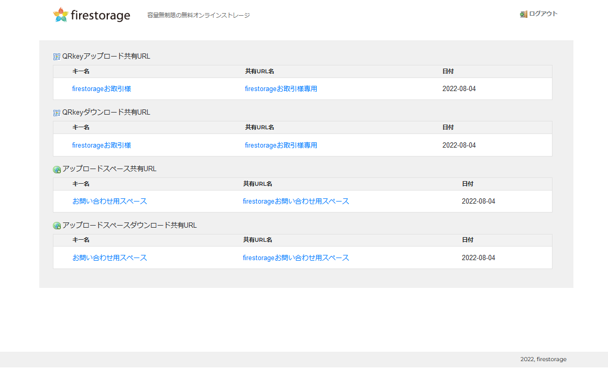Click 2022-08-04 date in アップロードスペースダウンロード row
Image resolution: width=608 pixels, height=380 pixels.
point(479,258)
